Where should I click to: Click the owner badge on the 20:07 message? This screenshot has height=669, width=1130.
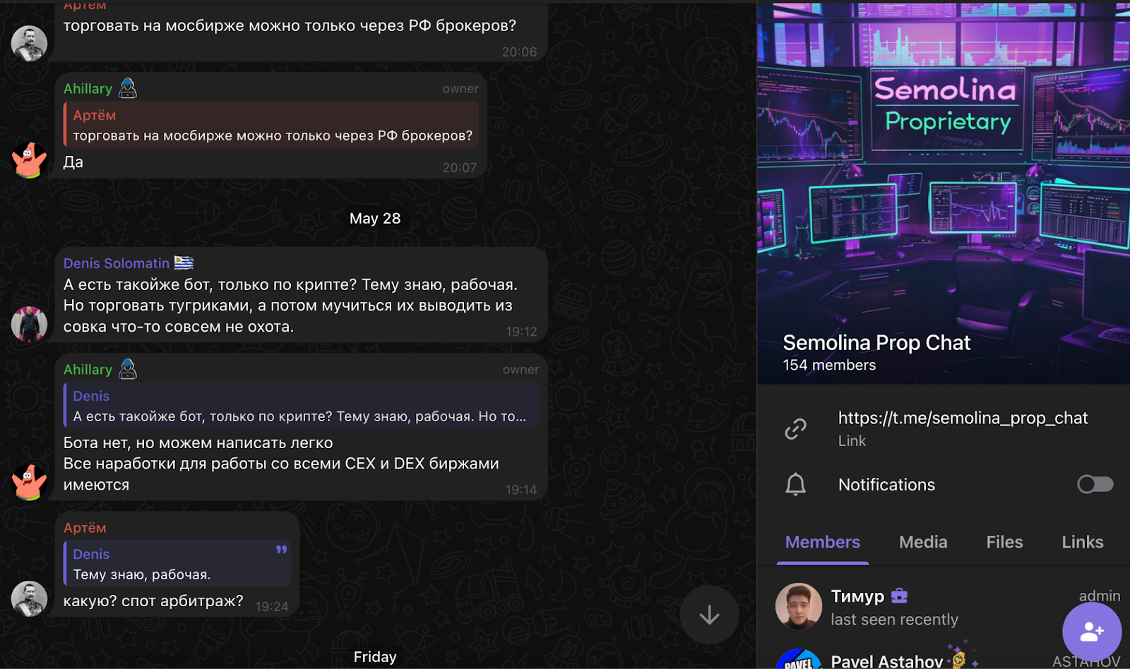460,89
